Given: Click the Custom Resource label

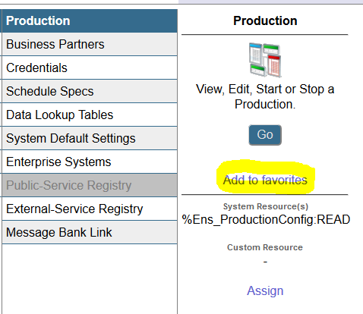Looking at the screenshot, I should [265, 247].
